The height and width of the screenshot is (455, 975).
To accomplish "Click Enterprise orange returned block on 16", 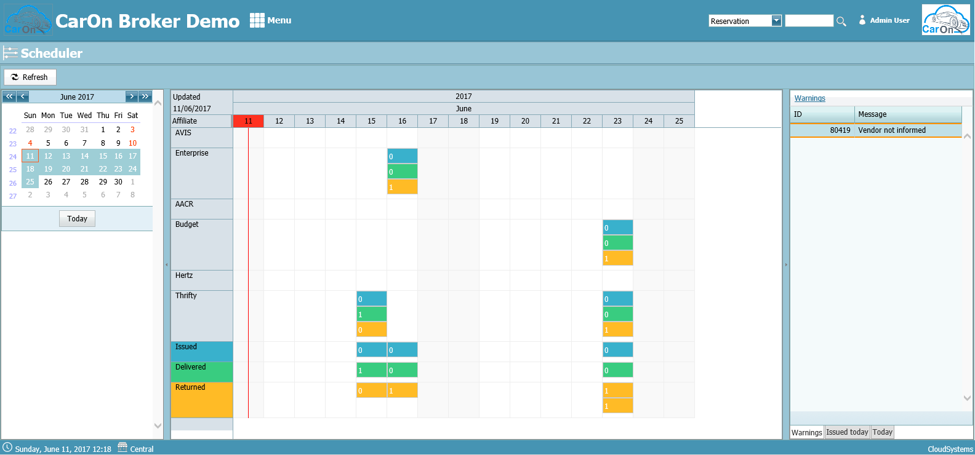I will 403,187.
